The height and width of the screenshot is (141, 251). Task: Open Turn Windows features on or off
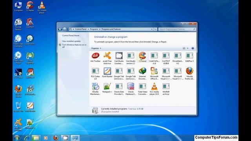coord(74,46)
